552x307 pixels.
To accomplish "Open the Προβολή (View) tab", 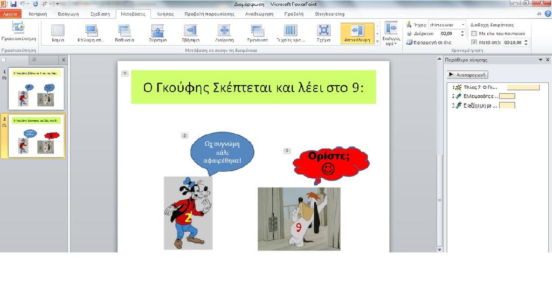I will (294, 14).
